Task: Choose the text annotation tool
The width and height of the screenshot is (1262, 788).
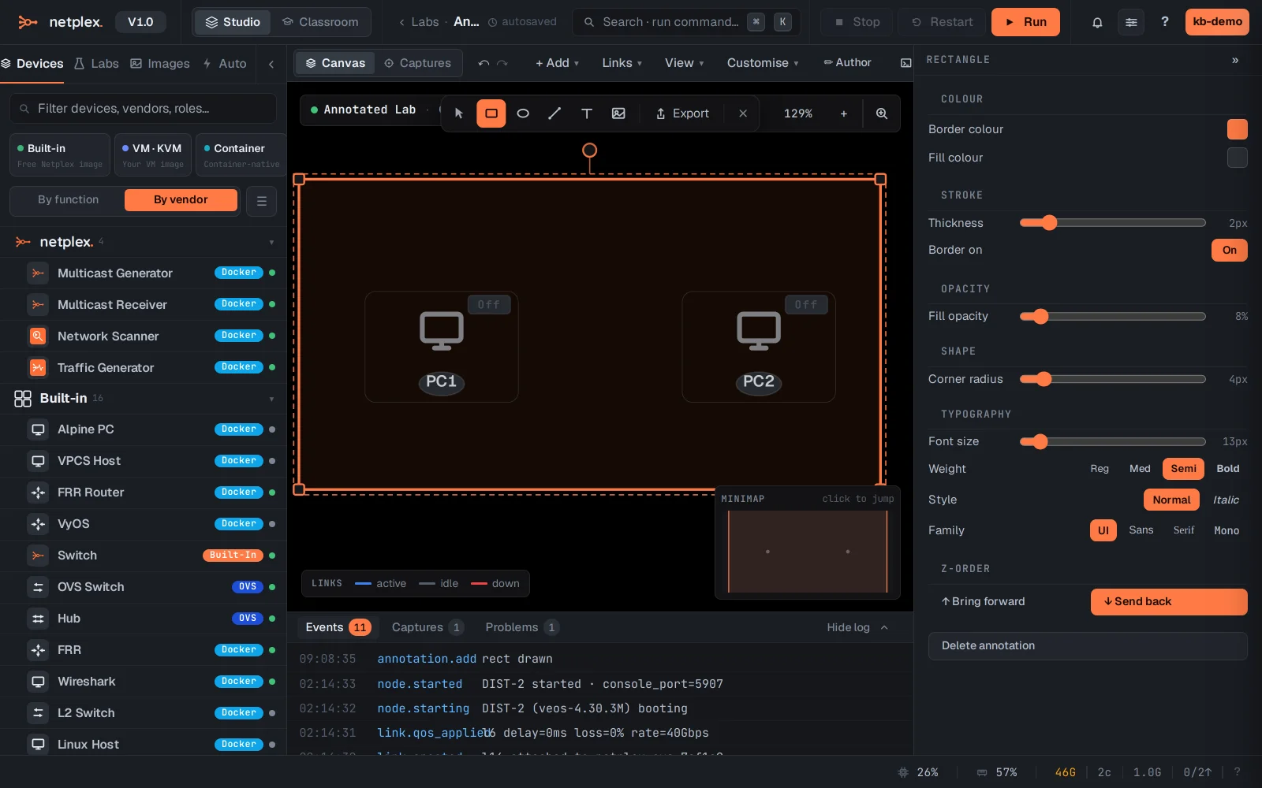Action: click(587, 113)
